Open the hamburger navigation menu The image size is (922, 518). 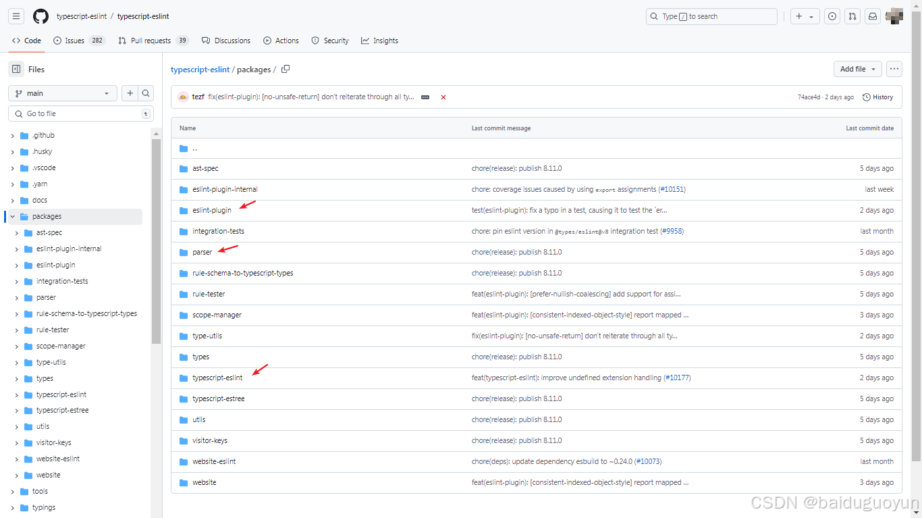click(x=16, y=16)
